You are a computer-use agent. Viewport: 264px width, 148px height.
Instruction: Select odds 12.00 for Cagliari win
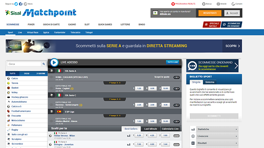point(165,88)
